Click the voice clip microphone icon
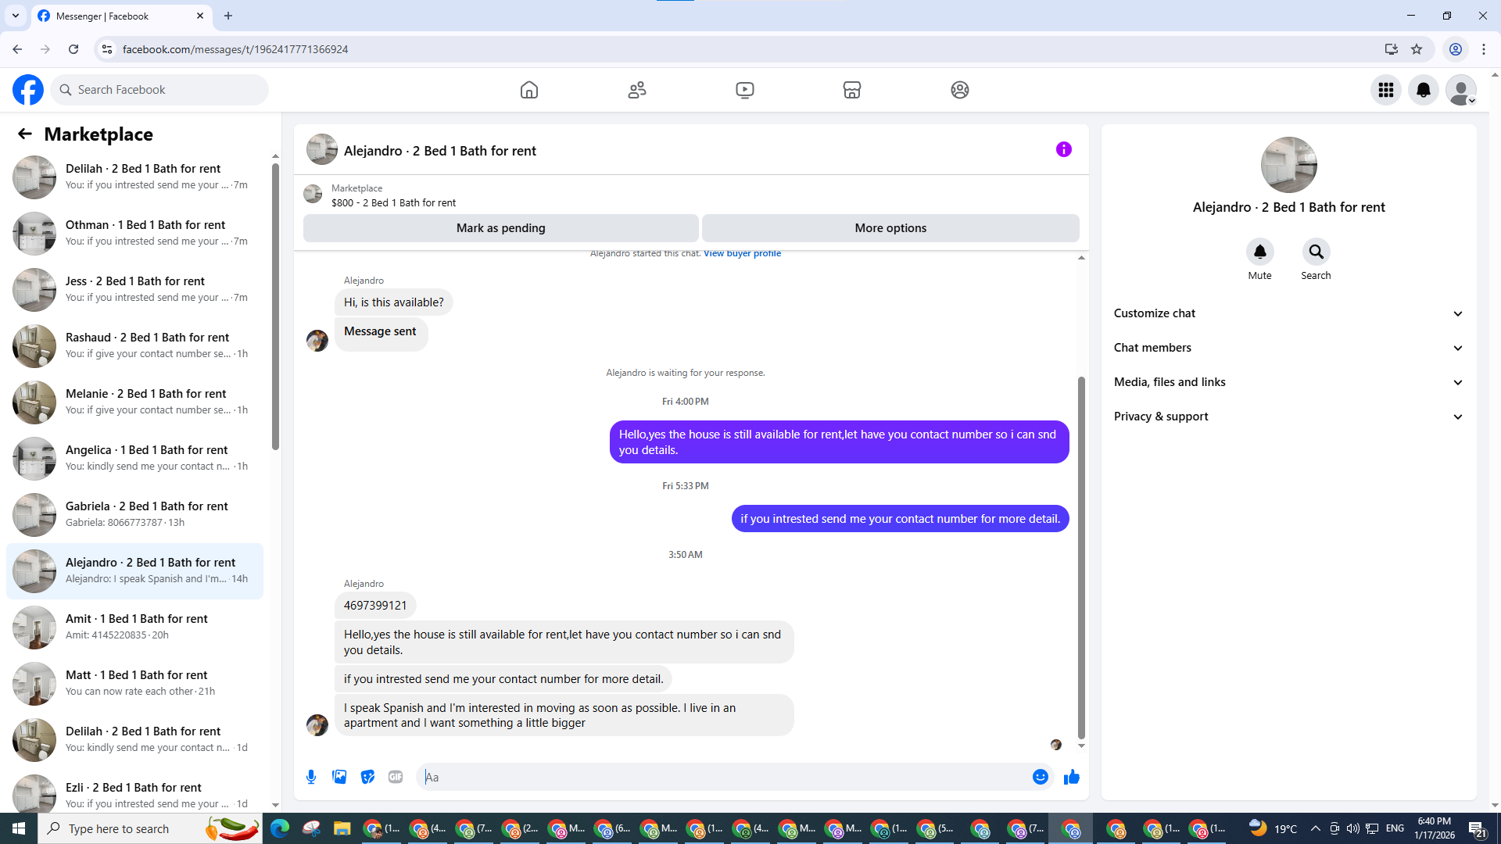This screenshot has width=1501, height=844. (311, 777)
